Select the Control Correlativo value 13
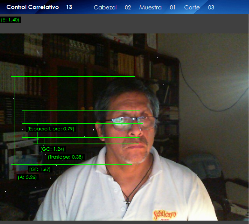 (69, 7)
